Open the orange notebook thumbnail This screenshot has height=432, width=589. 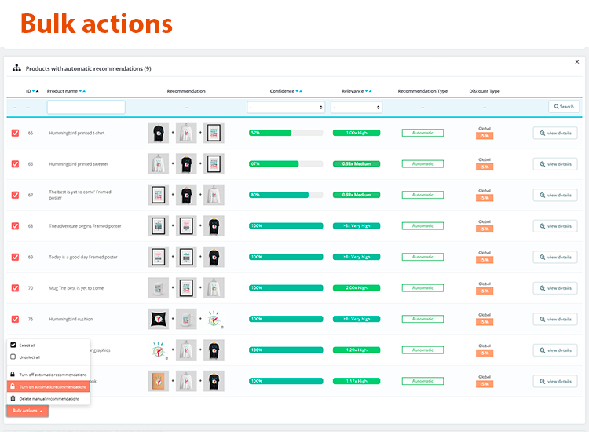click(158, 381)
